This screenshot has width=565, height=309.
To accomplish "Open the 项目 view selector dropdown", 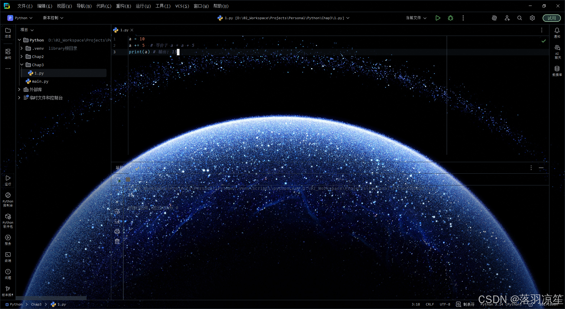I will [27, 30].
